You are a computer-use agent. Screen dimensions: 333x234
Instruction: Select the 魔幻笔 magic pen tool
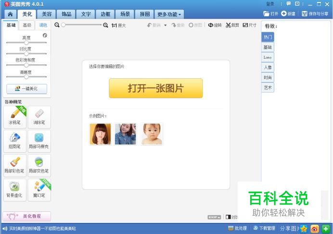coord(39,190)
